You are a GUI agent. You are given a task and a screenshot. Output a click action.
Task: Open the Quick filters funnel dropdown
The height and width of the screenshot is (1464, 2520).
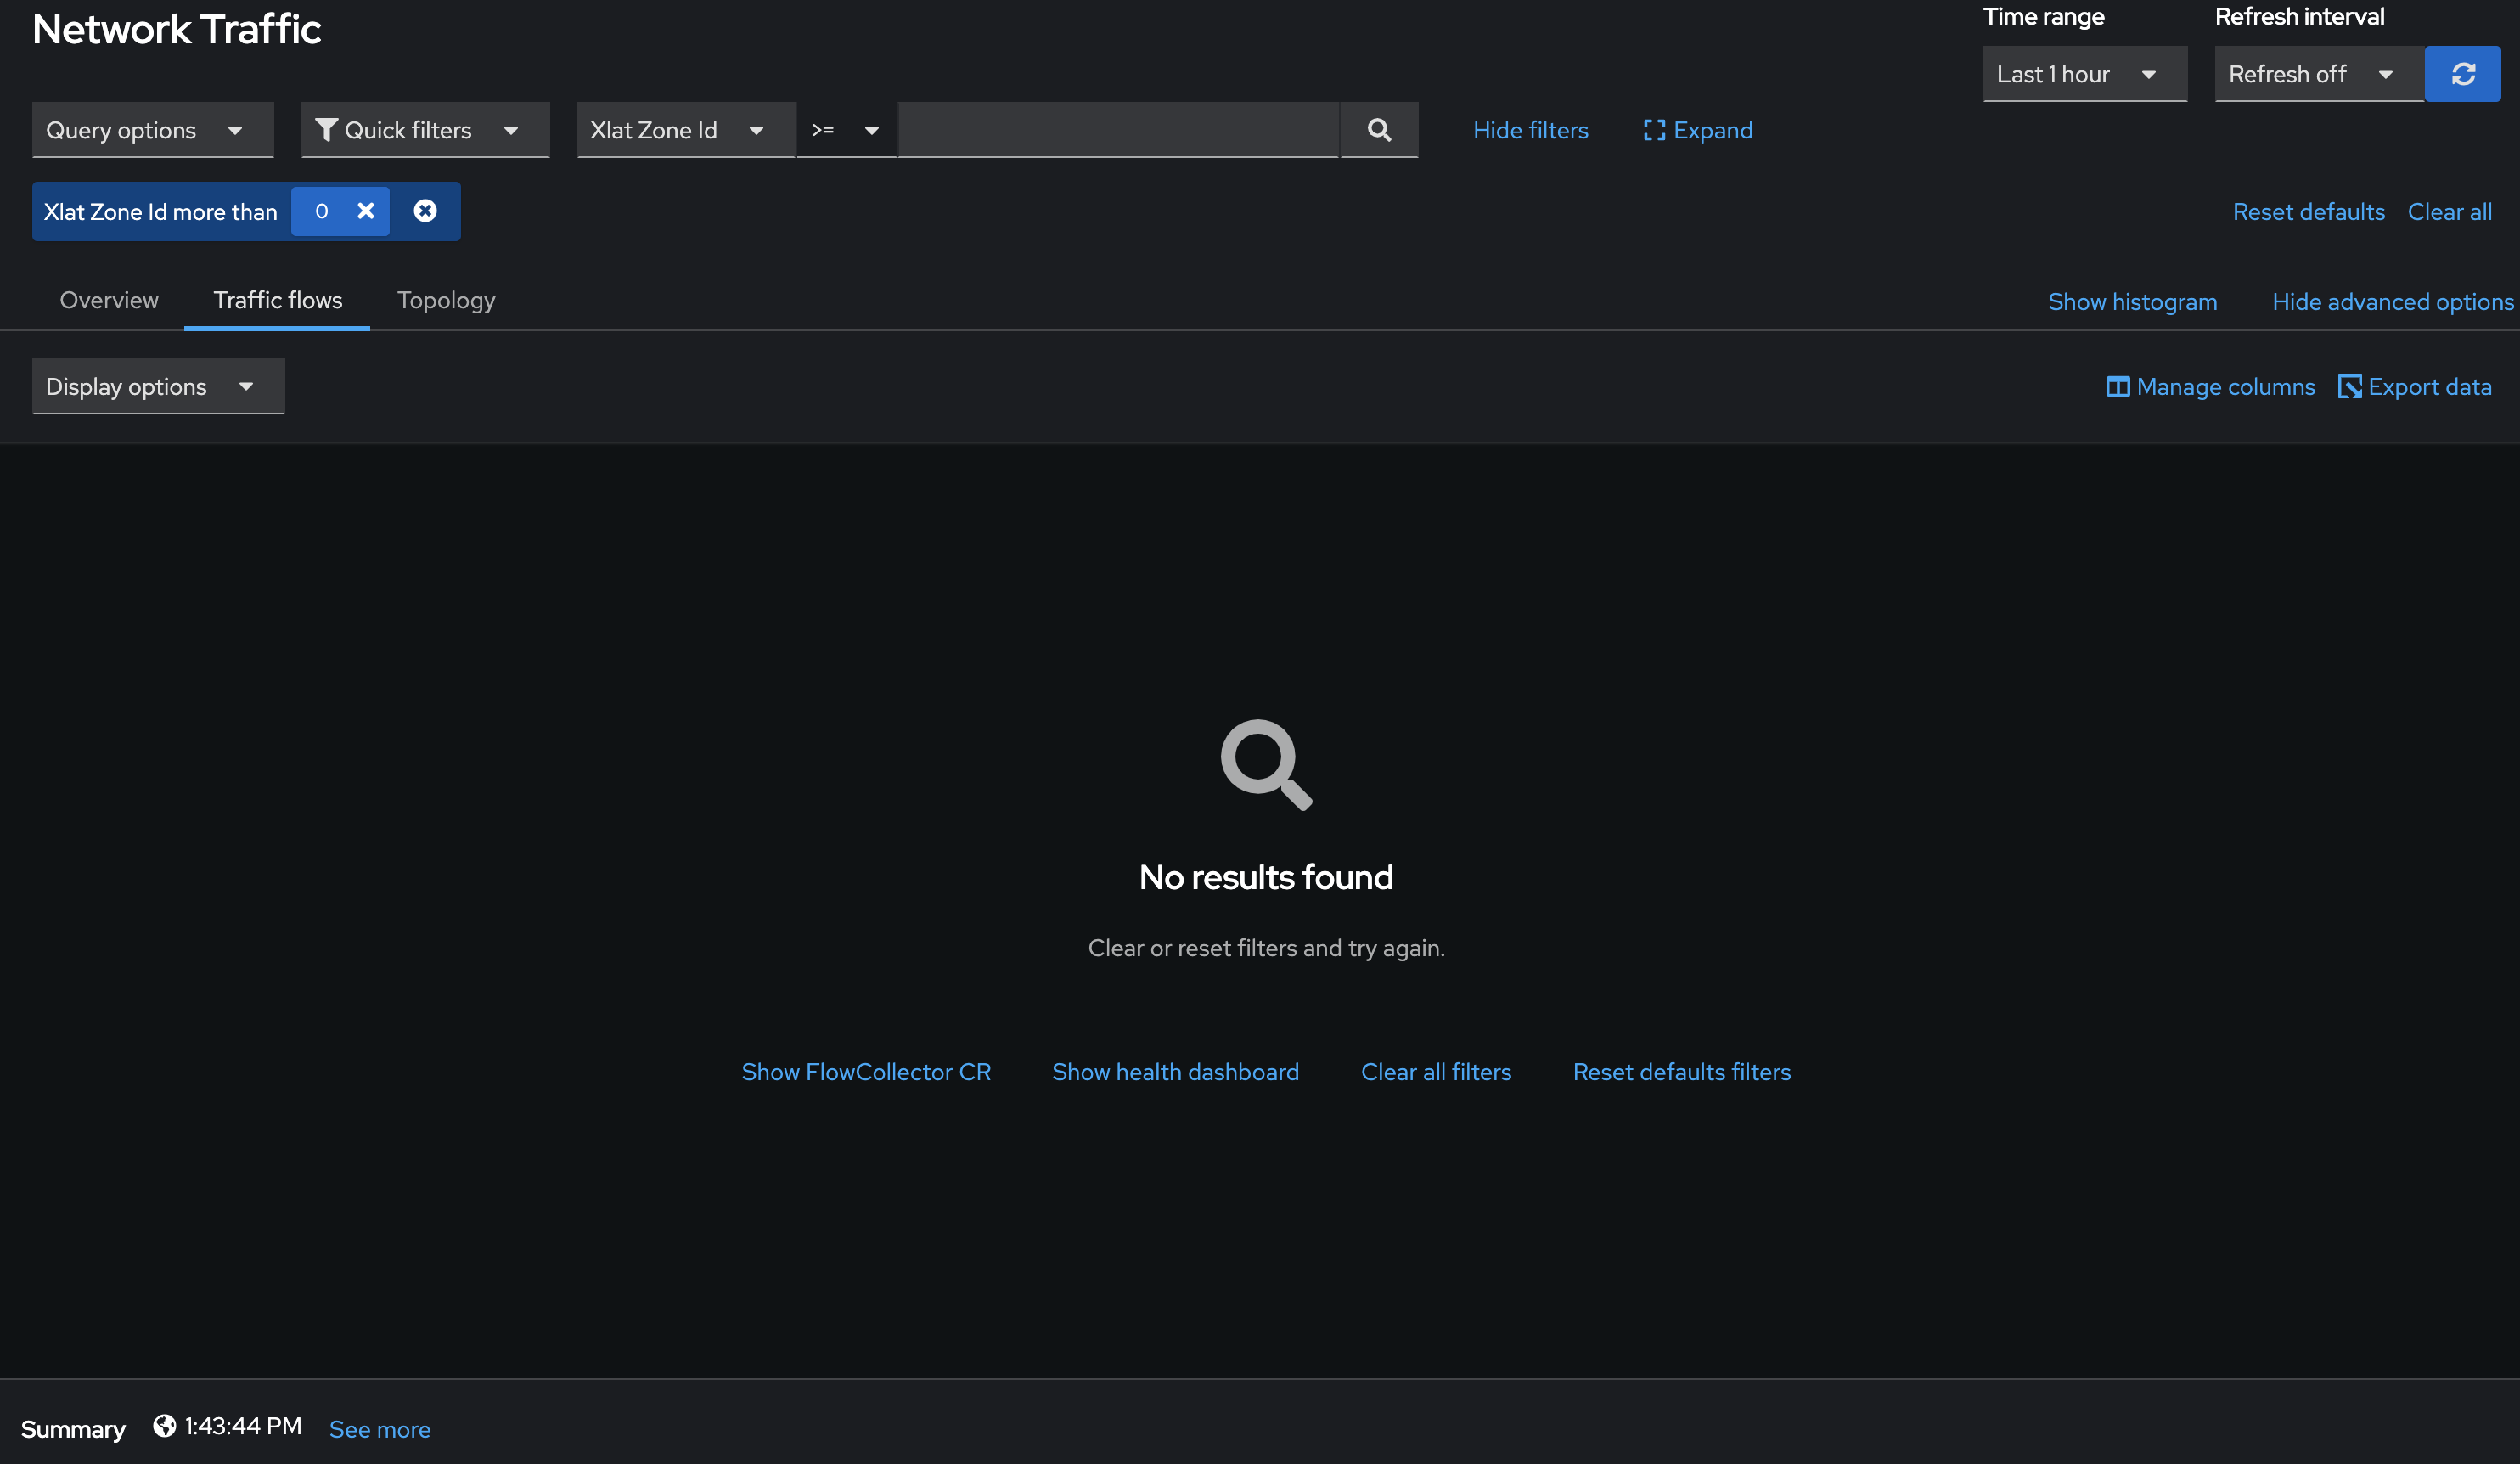425,130
